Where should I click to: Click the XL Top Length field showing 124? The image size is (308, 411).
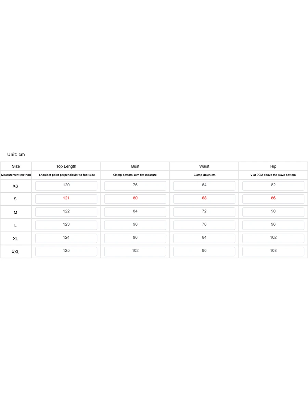pos(66,238)
